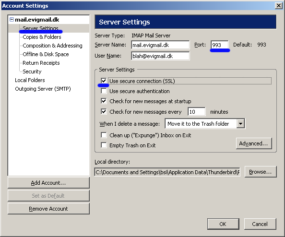This screenshot has height=237, width=285.
Task: Toggle Check for new messages every checkbox
Action: [104, 111]
